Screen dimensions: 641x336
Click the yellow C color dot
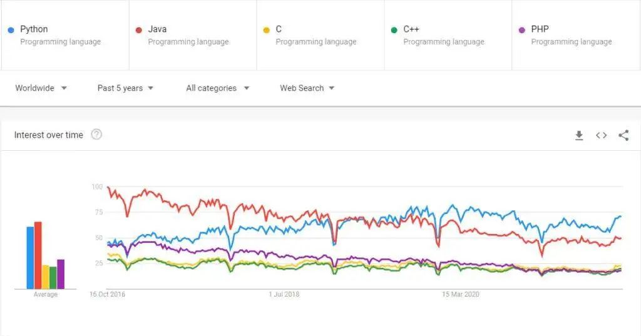[x=267, y=29]
